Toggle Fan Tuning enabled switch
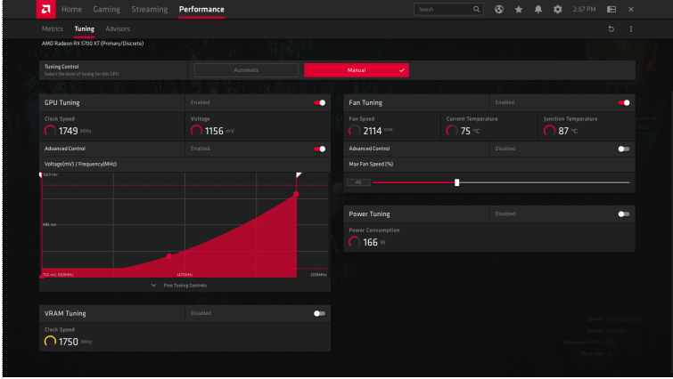673x379 pixels. [624, 103]
